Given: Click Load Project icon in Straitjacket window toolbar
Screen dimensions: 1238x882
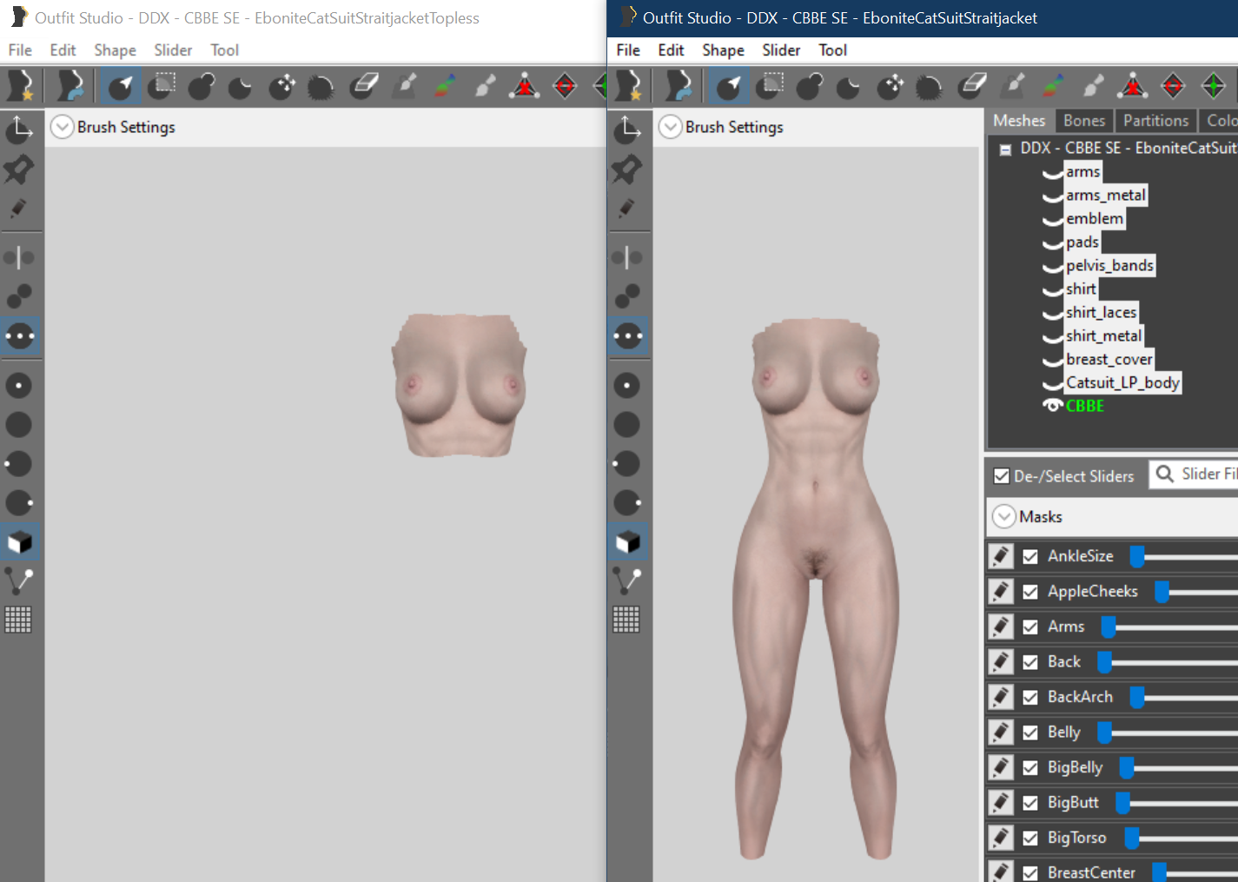Looking at the screenshot, I should pos(678,86).
